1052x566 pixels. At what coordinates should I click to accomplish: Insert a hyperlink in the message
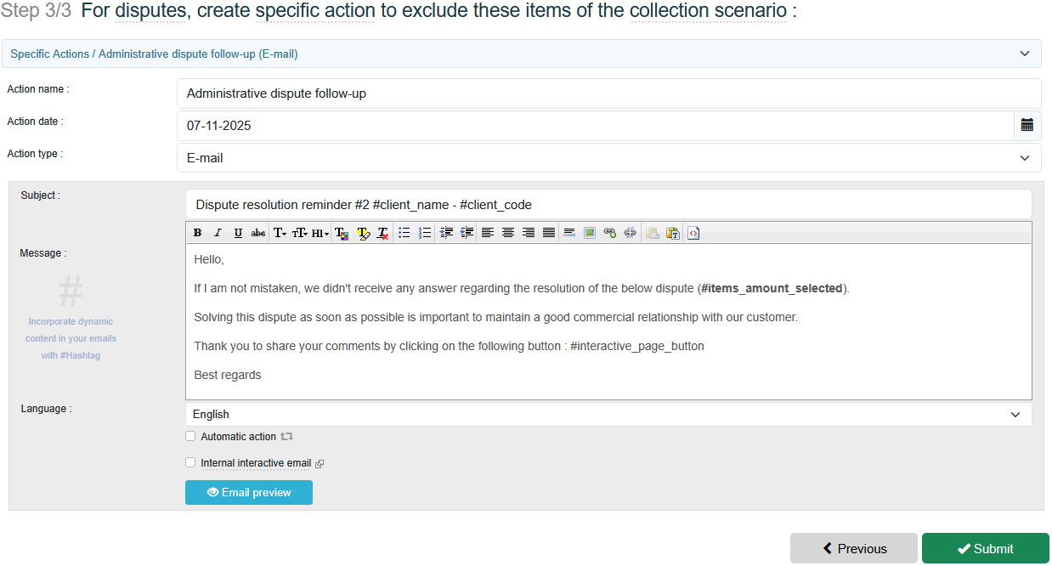[609, 233]
